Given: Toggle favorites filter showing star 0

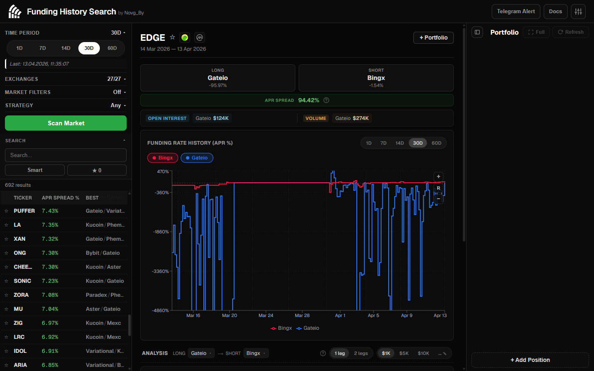Looking at the screenshot, I should 97,170.
